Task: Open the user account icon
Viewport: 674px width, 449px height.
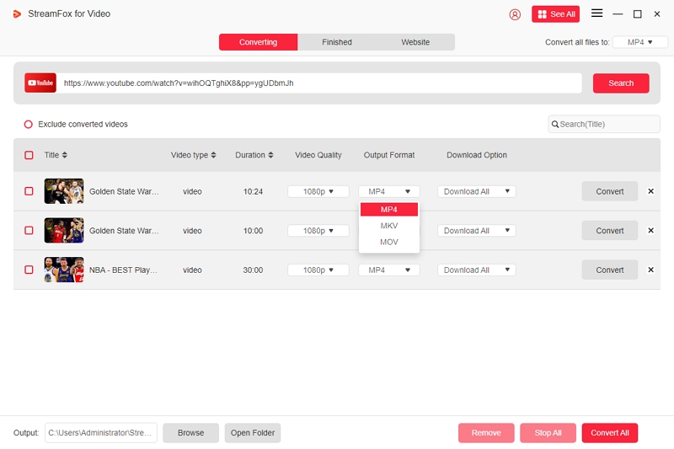Action: (515, 14)
